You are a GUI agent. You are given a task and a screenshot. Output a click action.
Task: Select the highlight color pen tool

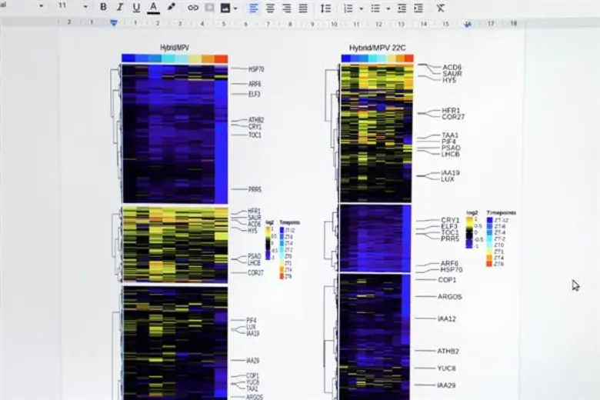click(x=171, y=8)
